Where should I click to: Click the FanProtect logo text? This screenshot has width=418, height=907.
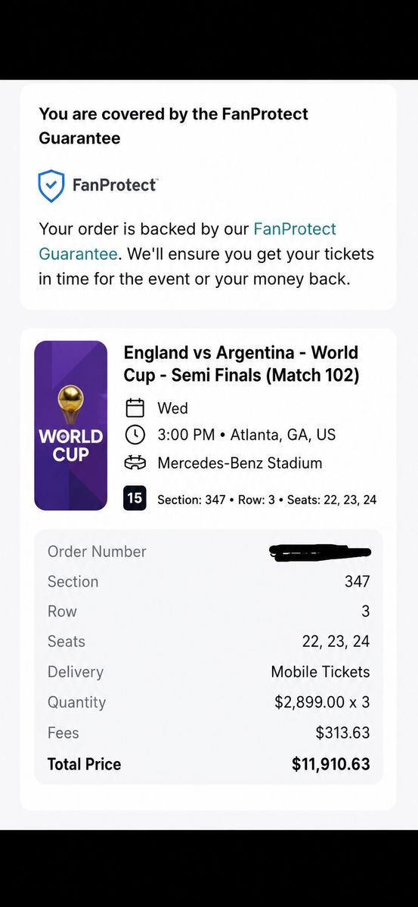click(x=115, y=185)
